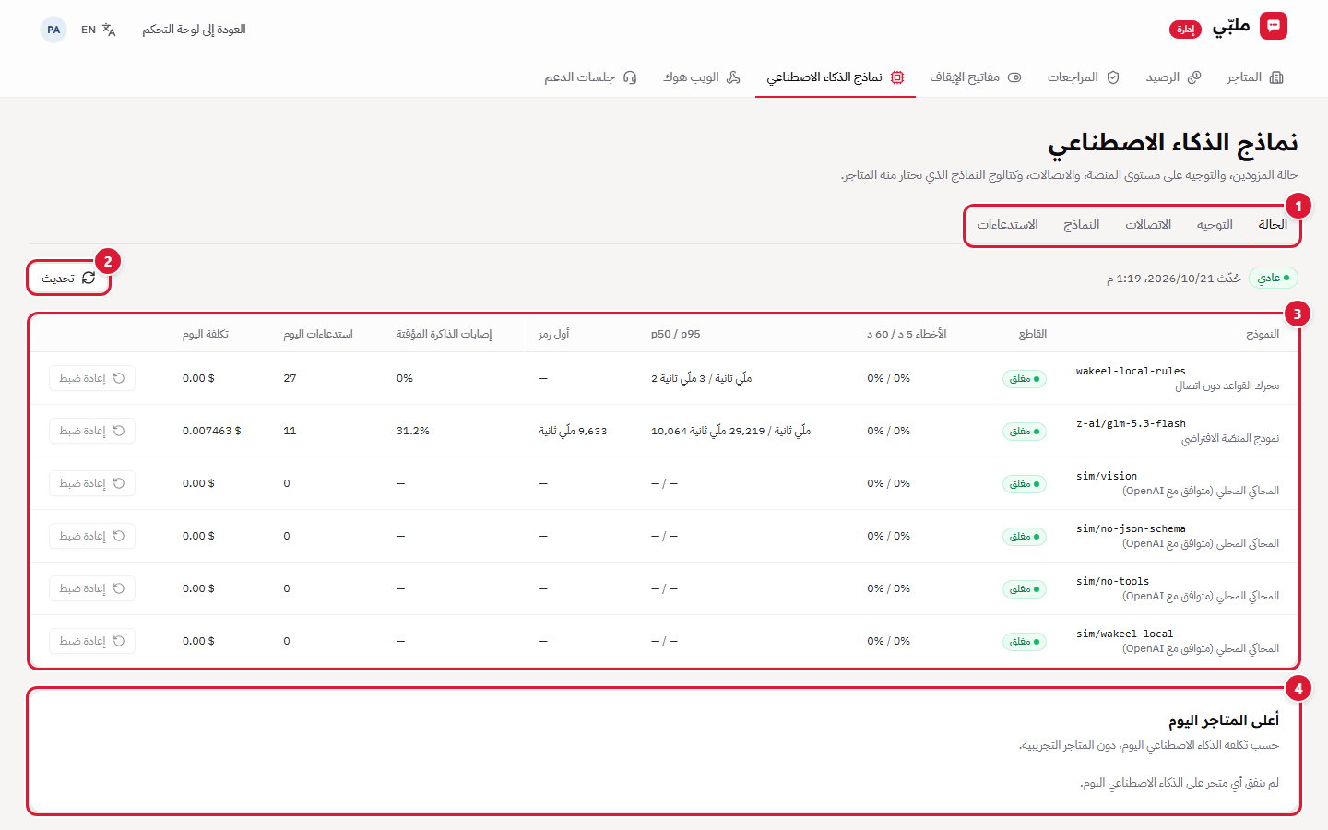Switch to the الاتصالات sub-tab
Viewport: 1328px width, 830px height.
(x=1148, y=225)
